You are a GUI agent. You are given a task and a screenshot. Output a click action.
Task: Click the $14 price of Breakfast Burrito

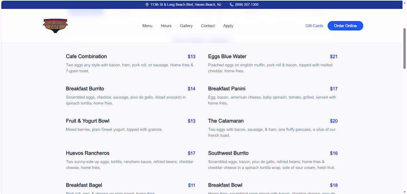192,89
